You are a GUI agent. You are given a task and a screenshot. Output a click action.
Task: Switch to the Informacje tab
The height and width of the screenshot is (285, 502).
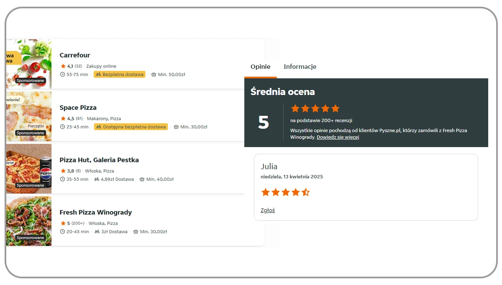coord(300,66)
